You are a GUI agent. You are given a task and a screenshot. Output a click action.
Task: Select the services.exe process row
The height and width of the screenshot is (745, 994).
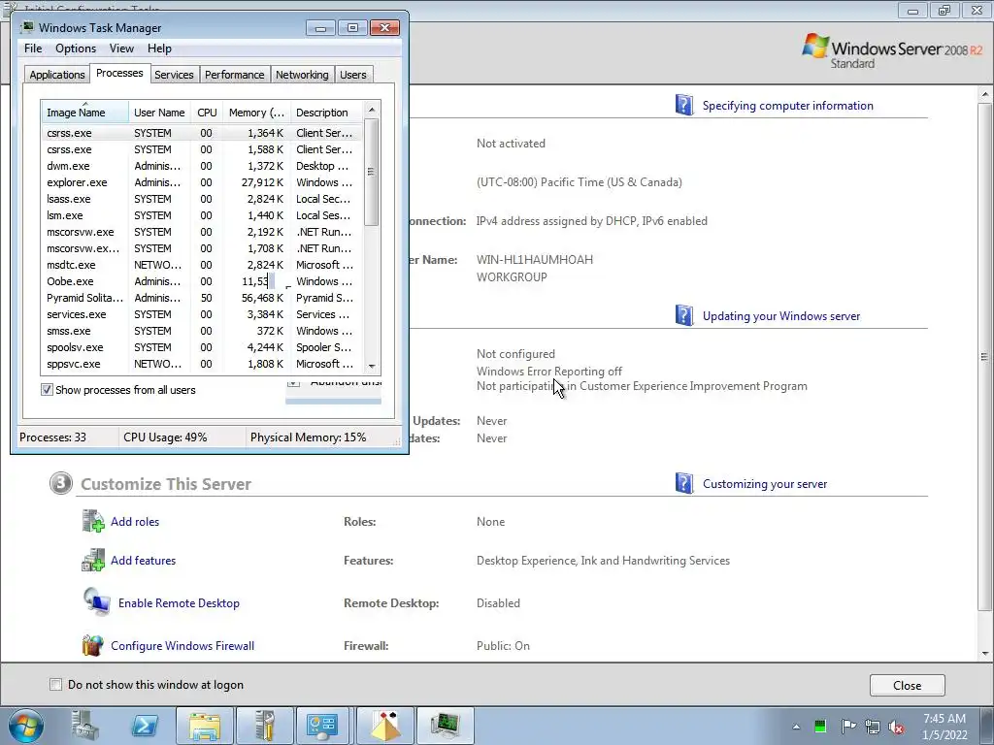[202, 314]
